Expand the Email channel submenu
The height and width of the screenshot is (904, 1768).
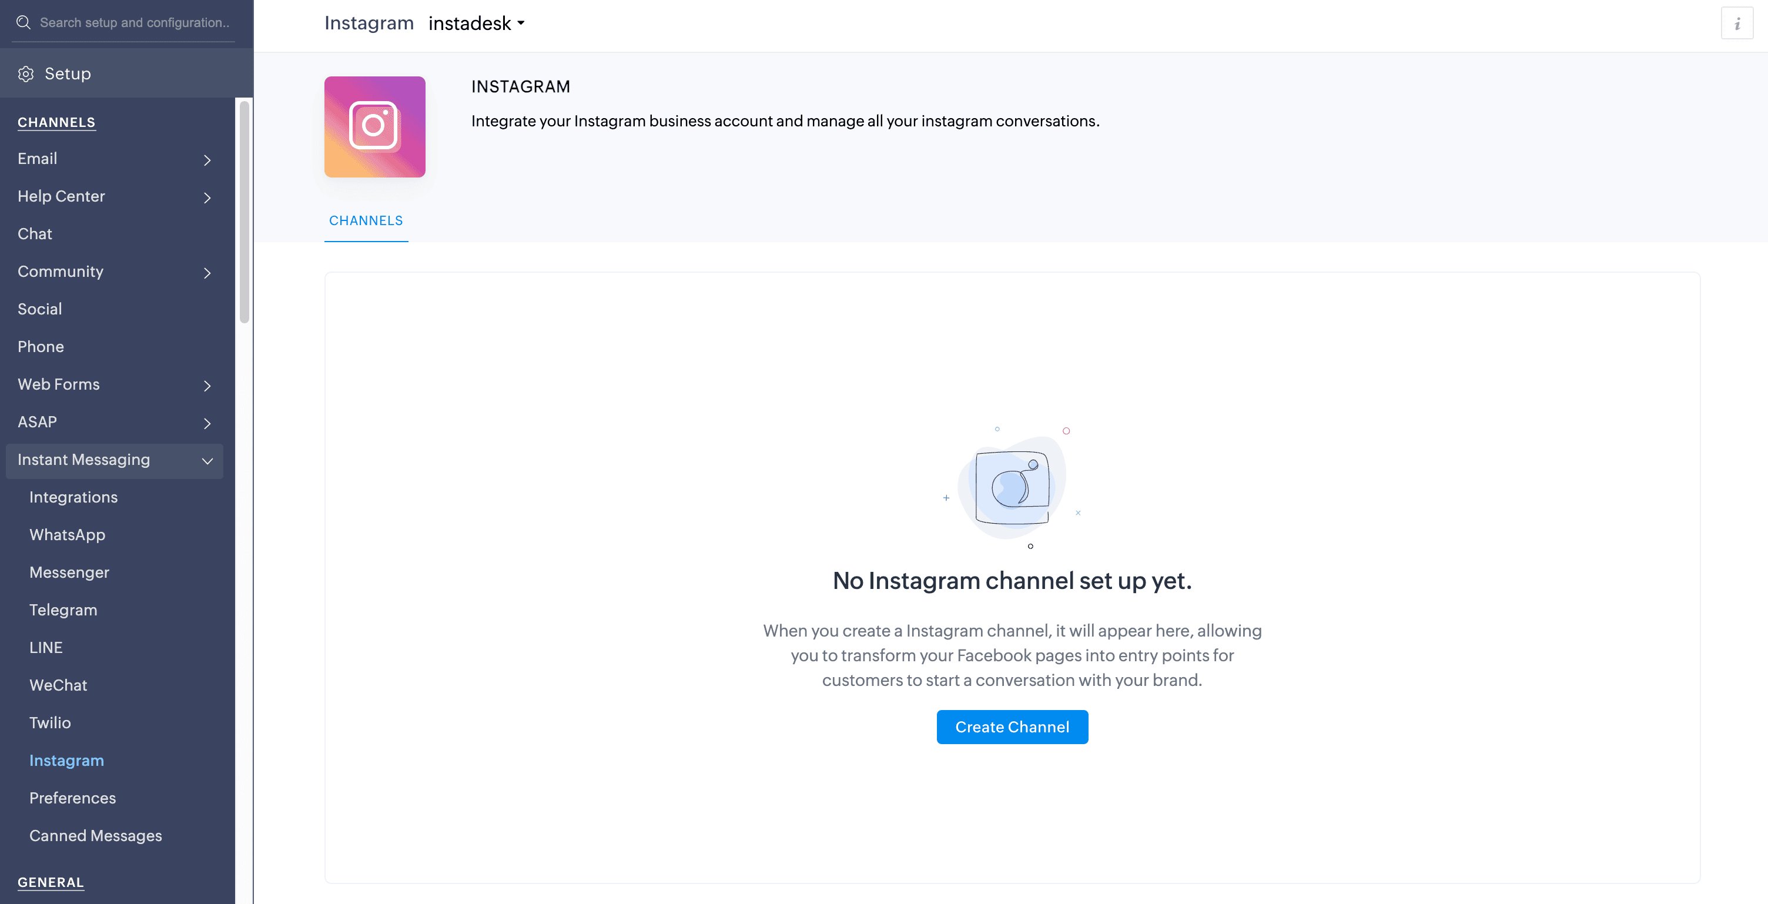[206, 160]
